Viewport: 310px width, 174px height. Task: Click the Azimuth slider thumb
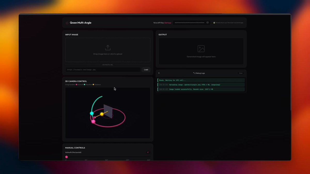pyautogui.click(x=66, y=157)
